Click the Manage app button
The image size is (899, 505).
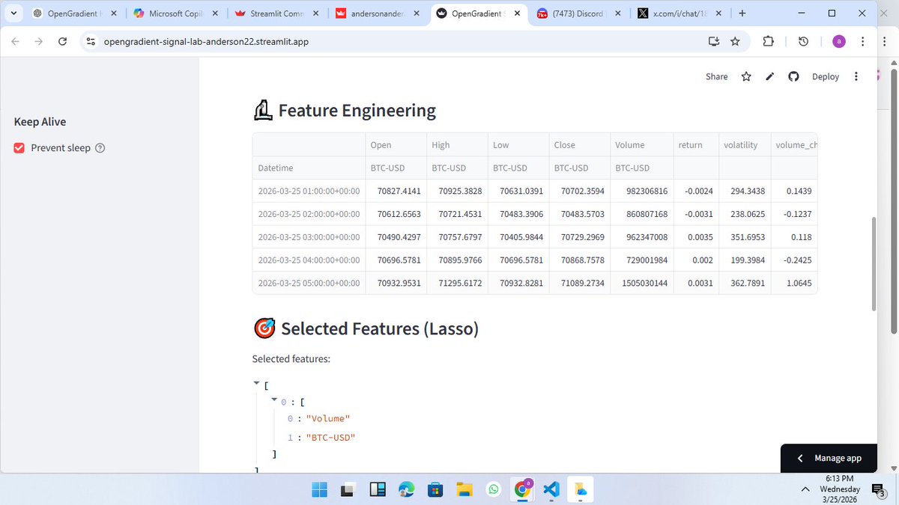(829, 458)
